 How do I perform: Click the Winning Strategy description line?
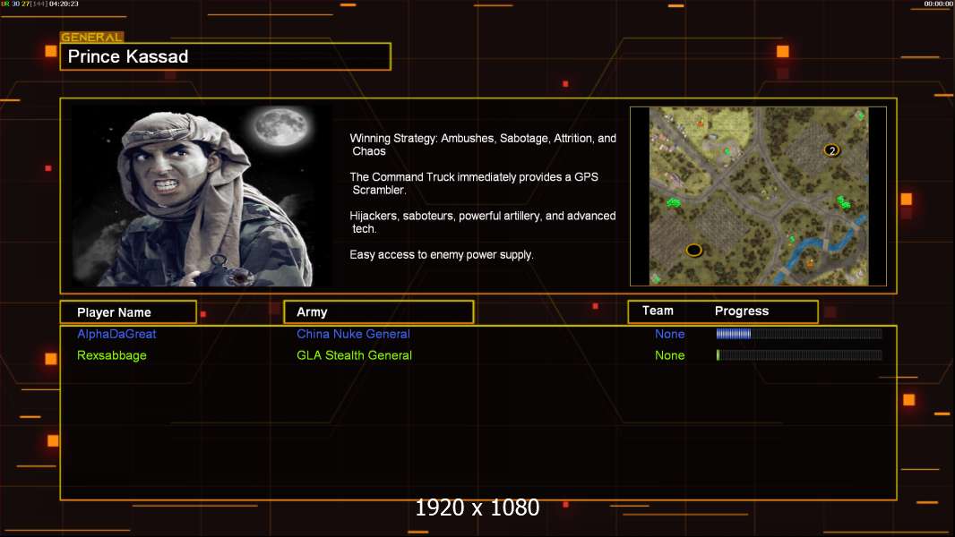pyautogui.click(x=483, y=145)
